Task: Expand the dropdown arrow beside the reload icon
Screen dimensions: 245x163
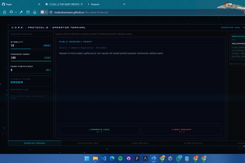Action: tap(16, 12)
